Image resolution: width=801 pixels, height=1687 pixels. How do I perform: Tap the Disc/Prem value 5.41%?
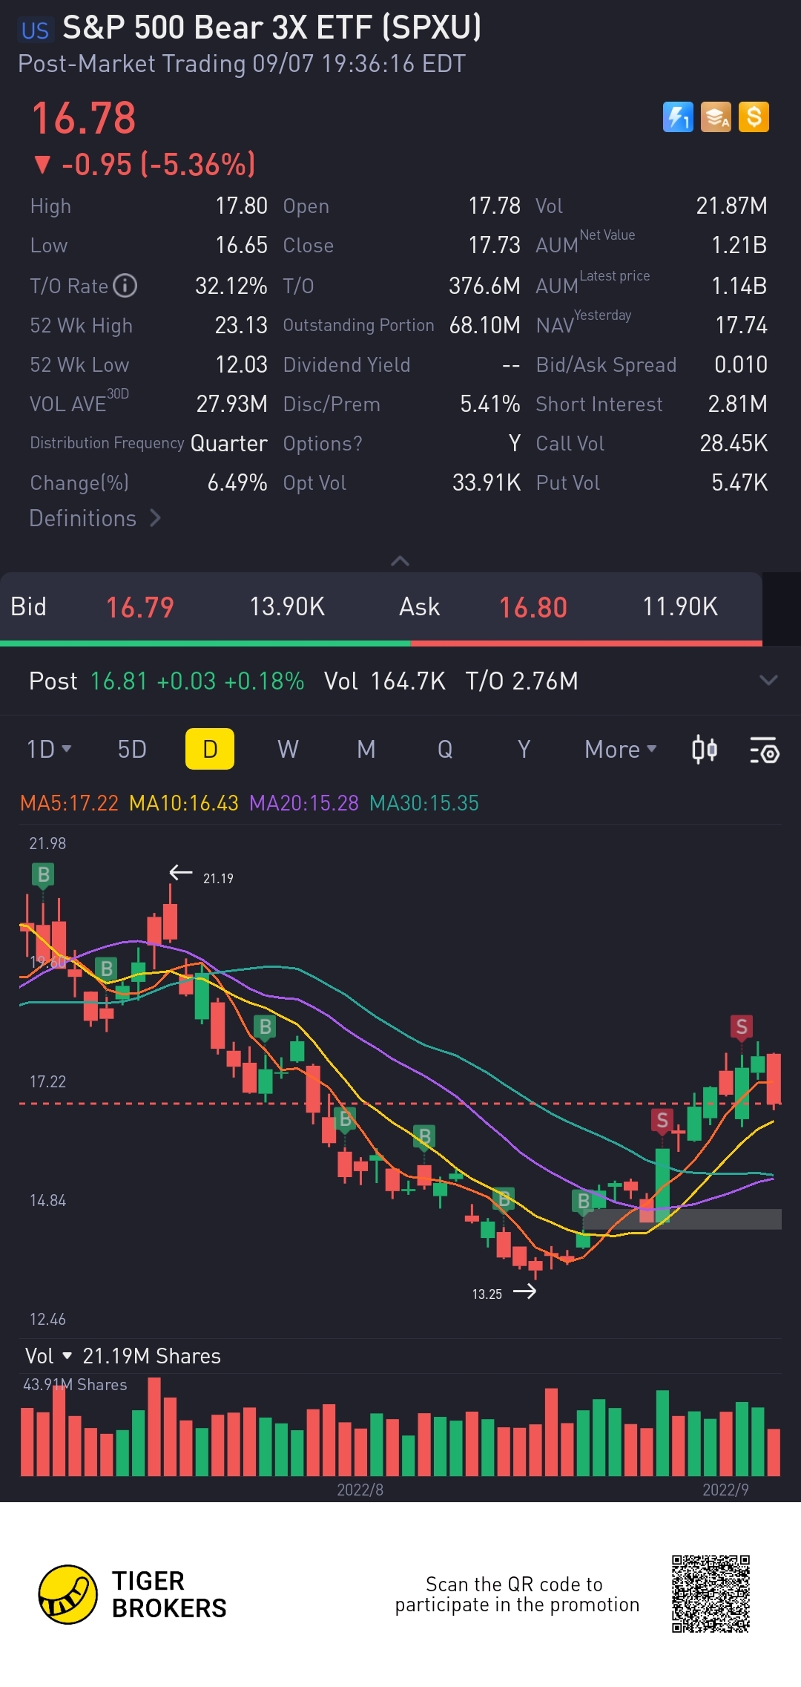489,404
